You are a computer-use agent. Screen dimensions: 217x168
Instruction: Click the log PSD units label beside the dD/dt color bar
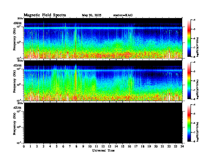point(198,89)
